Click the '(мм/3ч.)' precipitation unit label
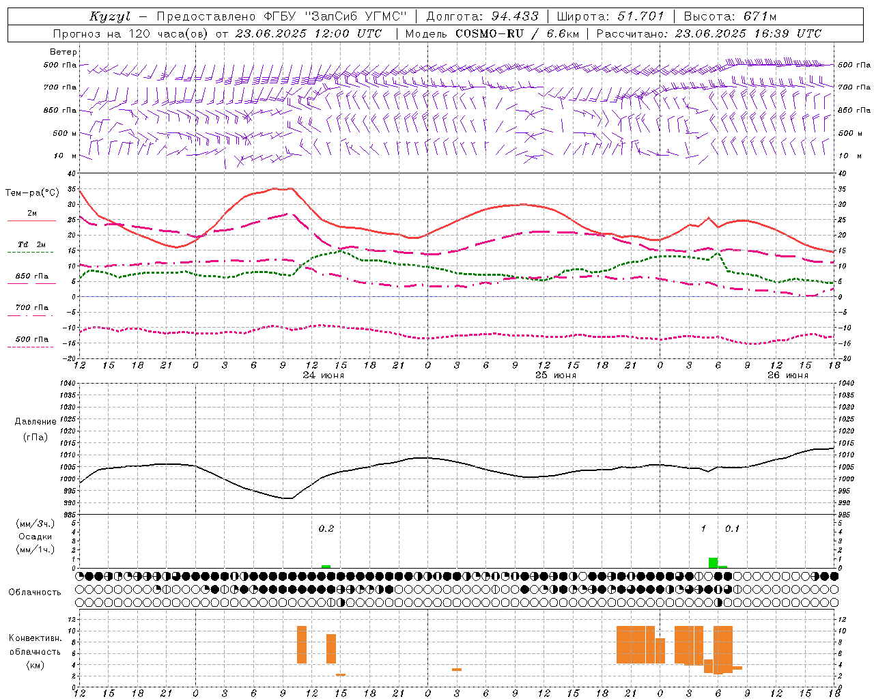The width and height of the screenshot is (874, 699). coord(36,524)
